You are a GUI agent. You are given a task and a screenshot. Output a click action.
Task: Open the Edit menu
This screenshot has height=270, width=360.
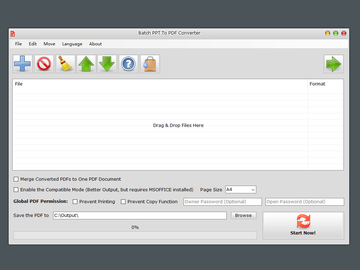point(33,44)
